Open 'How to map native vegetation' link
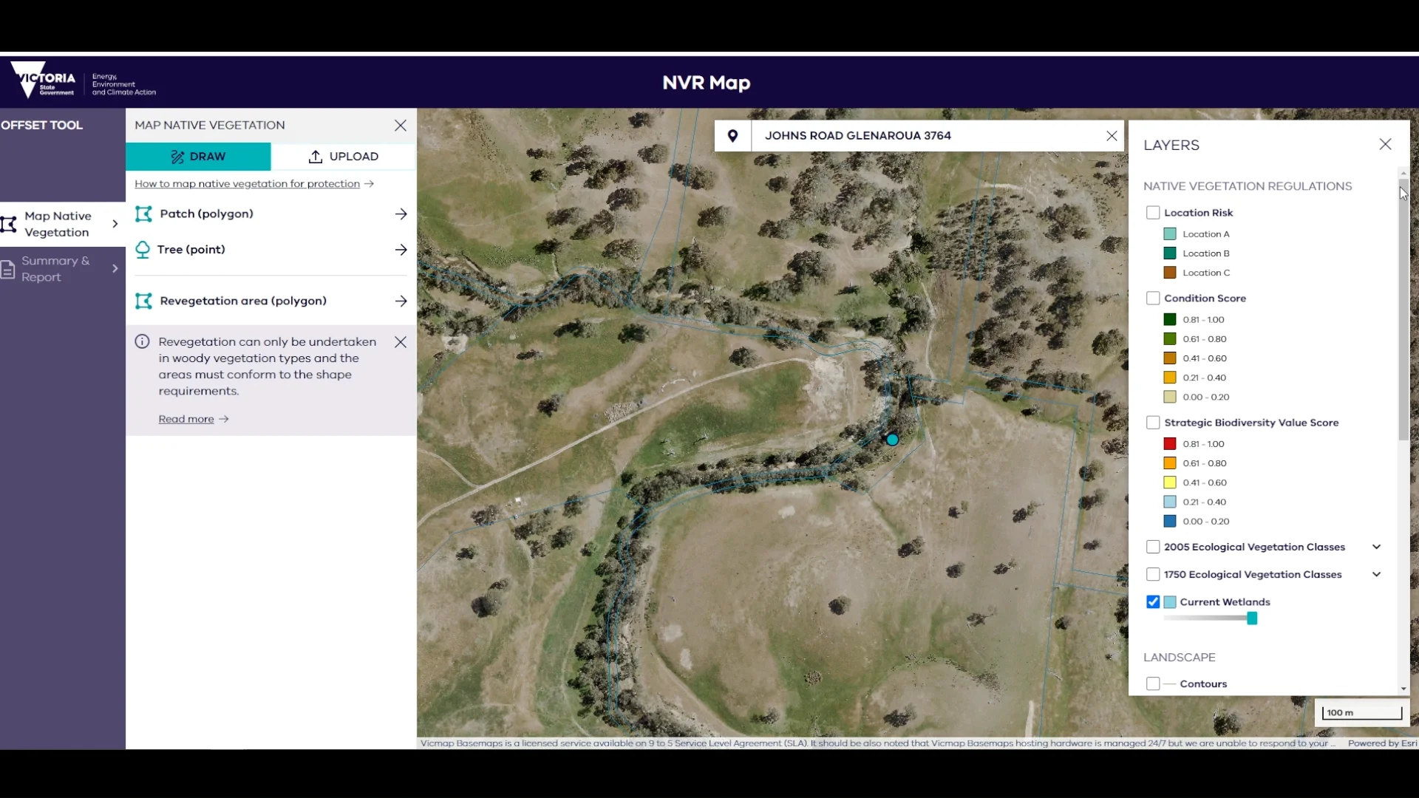This screenshot has width=1419, height=798. [x=248, y=184]
